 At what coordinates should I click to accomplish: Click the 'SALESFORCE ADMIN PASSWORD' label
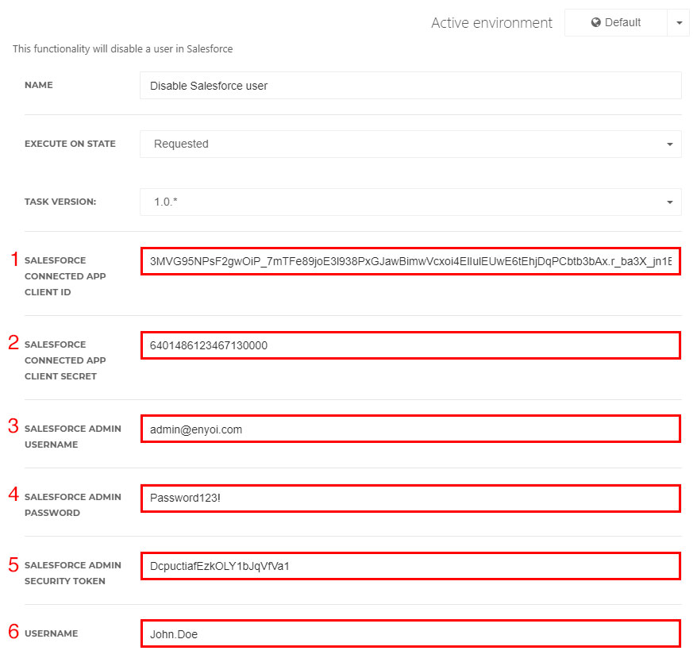[x=73, y=505]
